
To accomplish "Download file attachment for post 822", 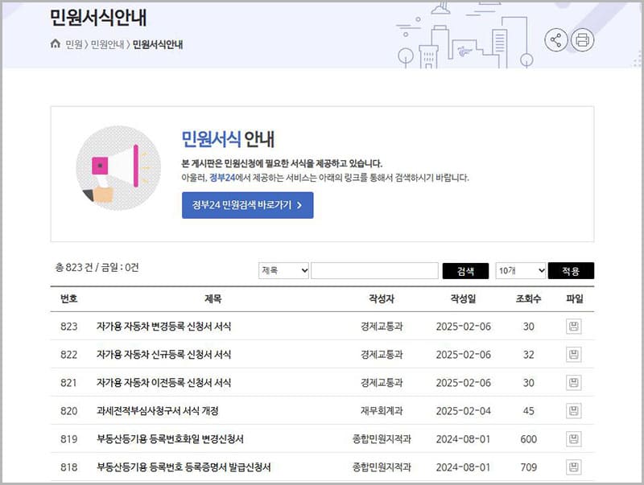I will click(x=573, y=355).
